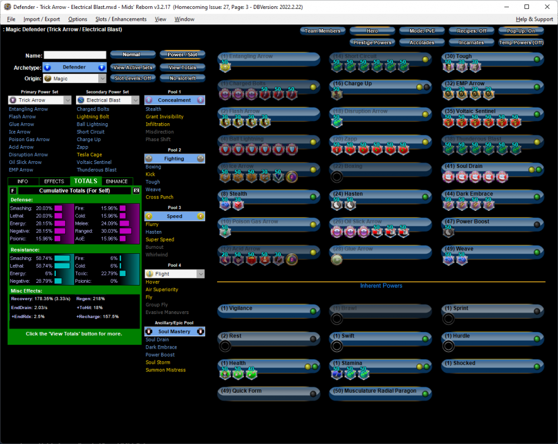Image resolution: width=558 pixels, height=444 pixels.
Task: Click the Entangling Arrow enhancement slot icon
Action: [x=225, y=67]
